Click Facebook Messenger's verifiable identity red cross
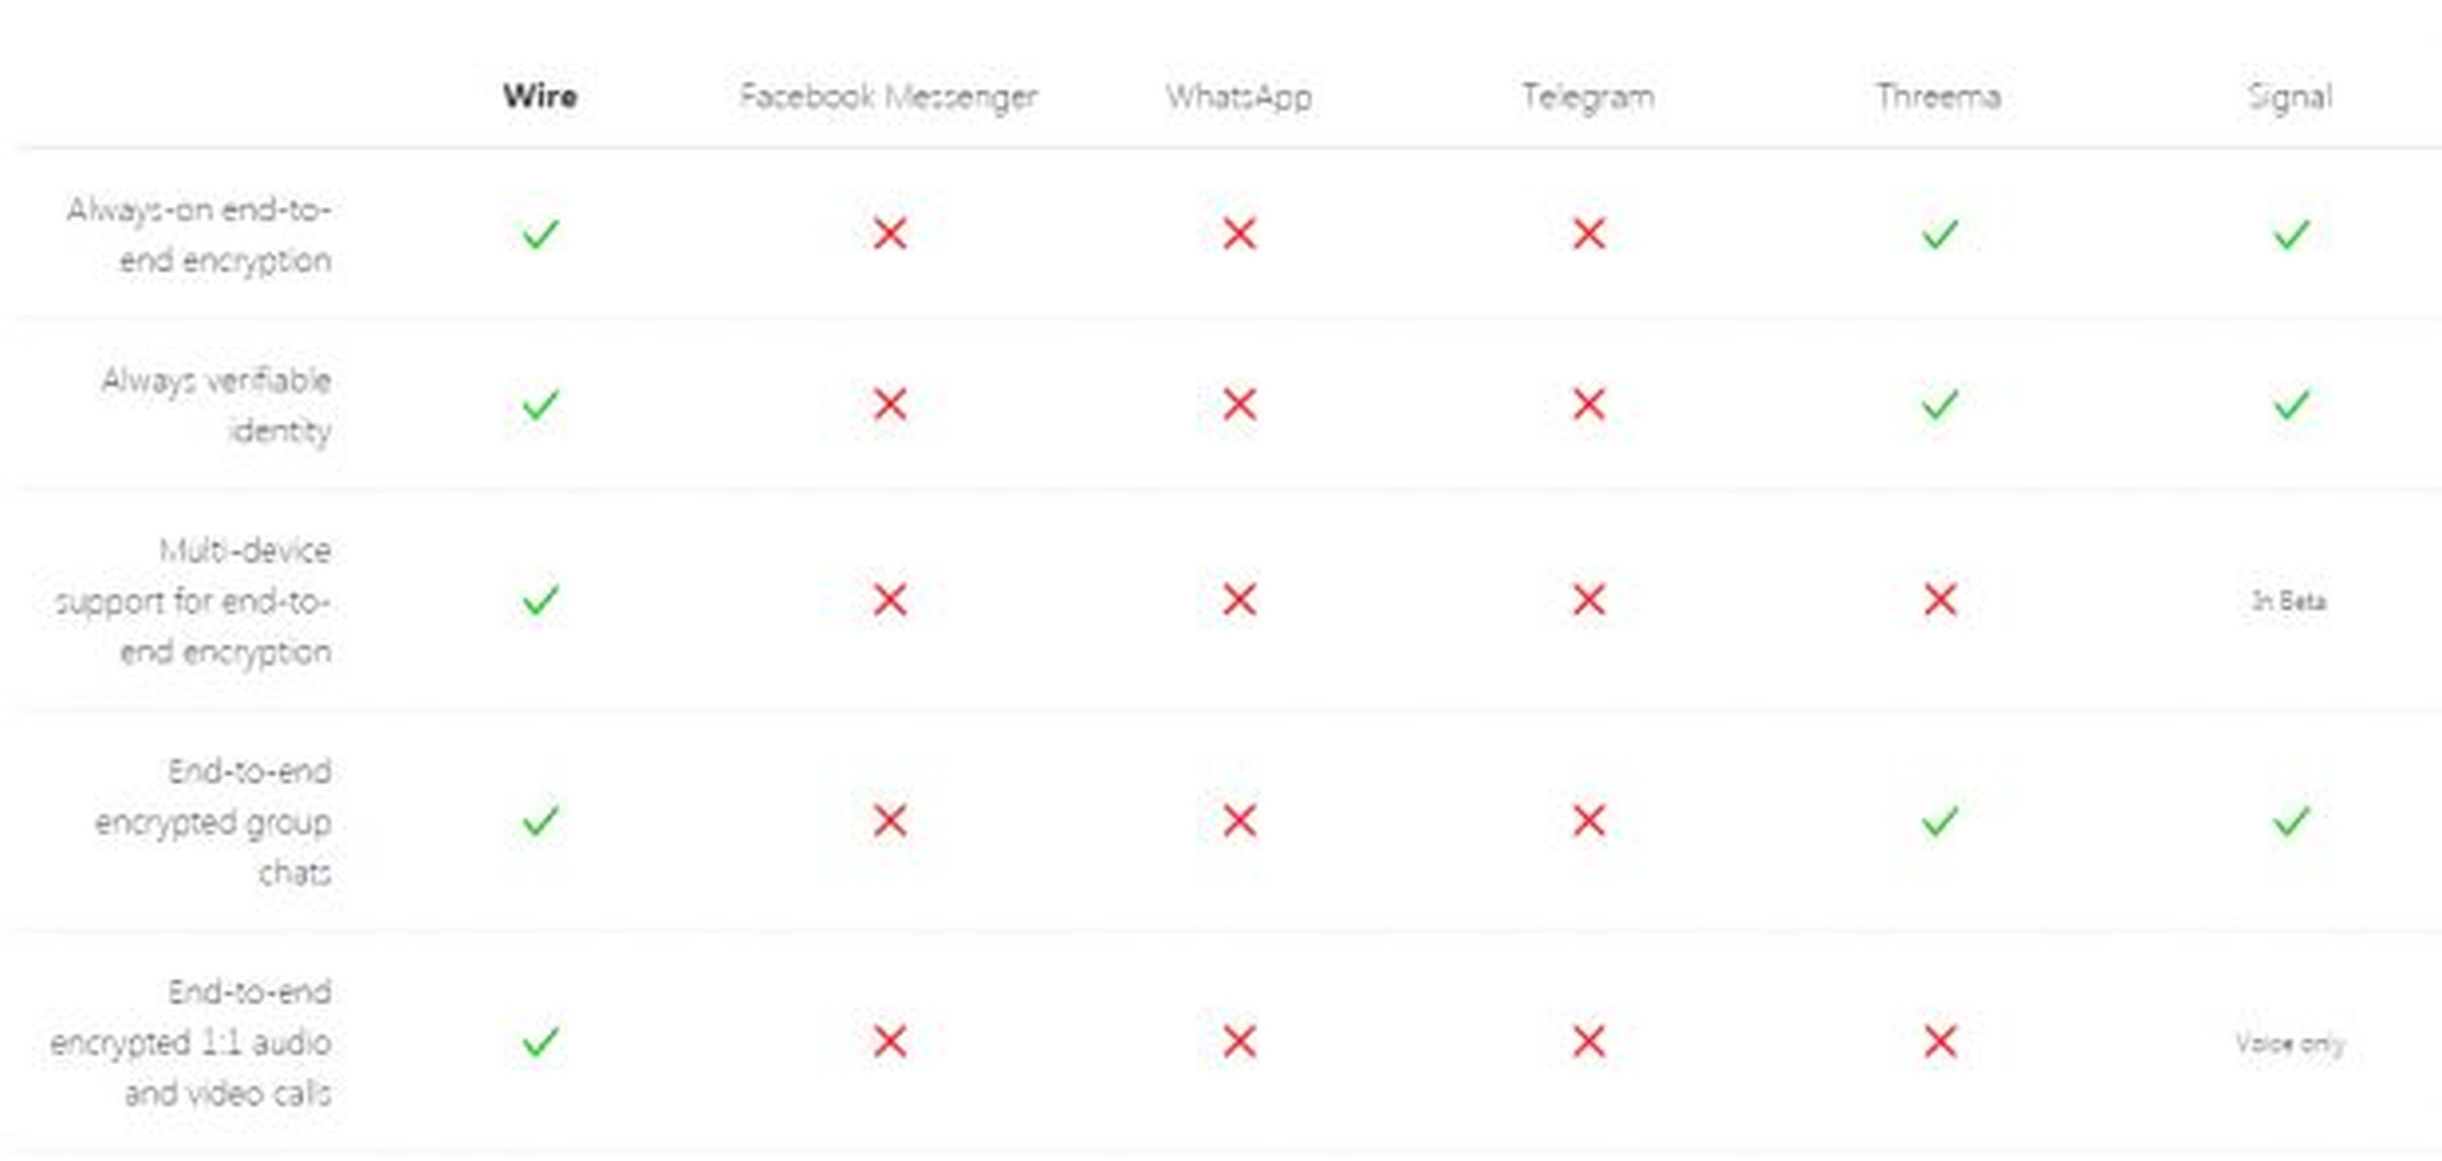 pyautogui.click(x=889, y=404)
